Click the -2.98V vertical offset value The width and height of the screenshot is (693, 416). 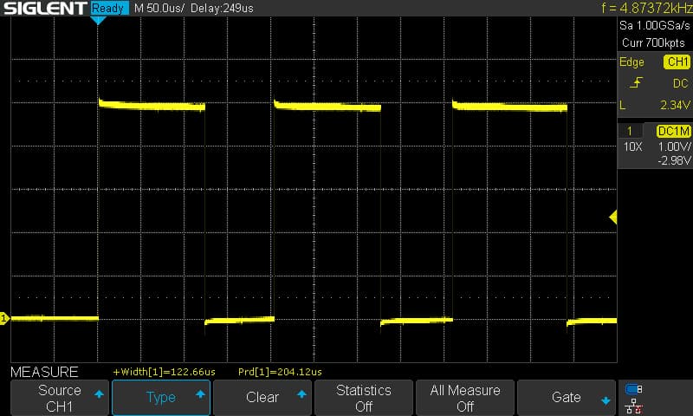pos(674,160)
